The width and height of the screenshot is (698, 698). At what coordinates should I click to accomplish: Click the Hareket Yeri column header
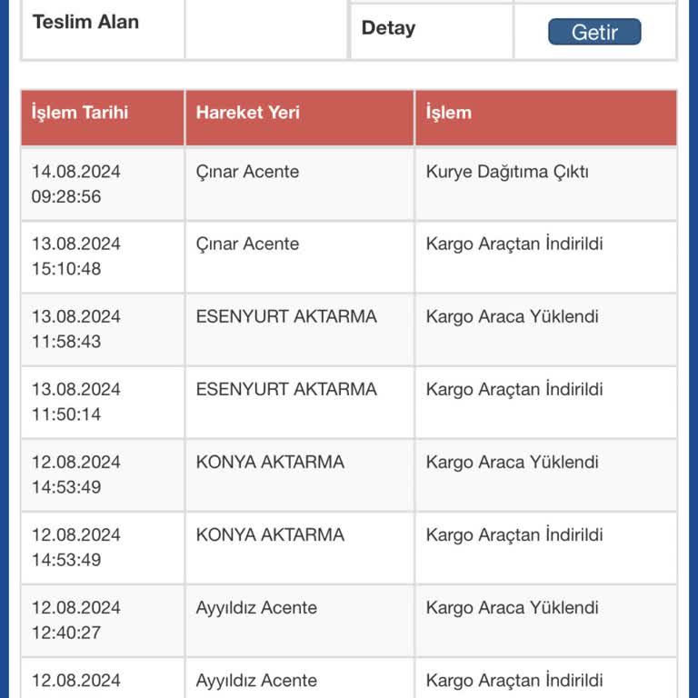248,114
